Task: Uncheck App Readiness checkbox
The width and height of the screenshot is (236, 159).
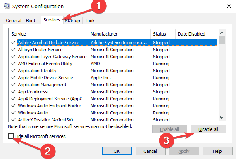Action: tap(13, 92)
